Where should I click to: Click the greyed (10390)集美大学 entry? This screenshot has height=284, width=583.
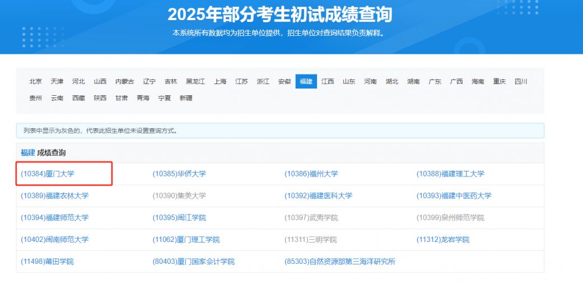(x=179, y=195)
